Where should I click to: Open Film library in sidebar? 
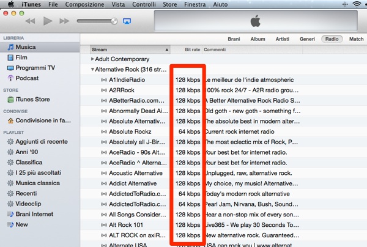tap(40, 57)
